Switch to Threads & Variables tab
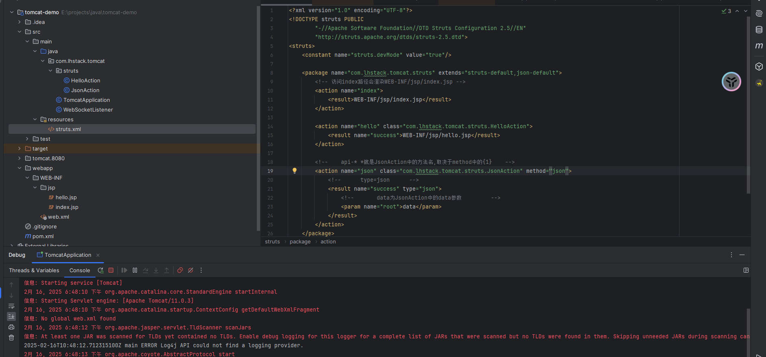This screenshot has width=766, height=357. (x=34, y=271)
